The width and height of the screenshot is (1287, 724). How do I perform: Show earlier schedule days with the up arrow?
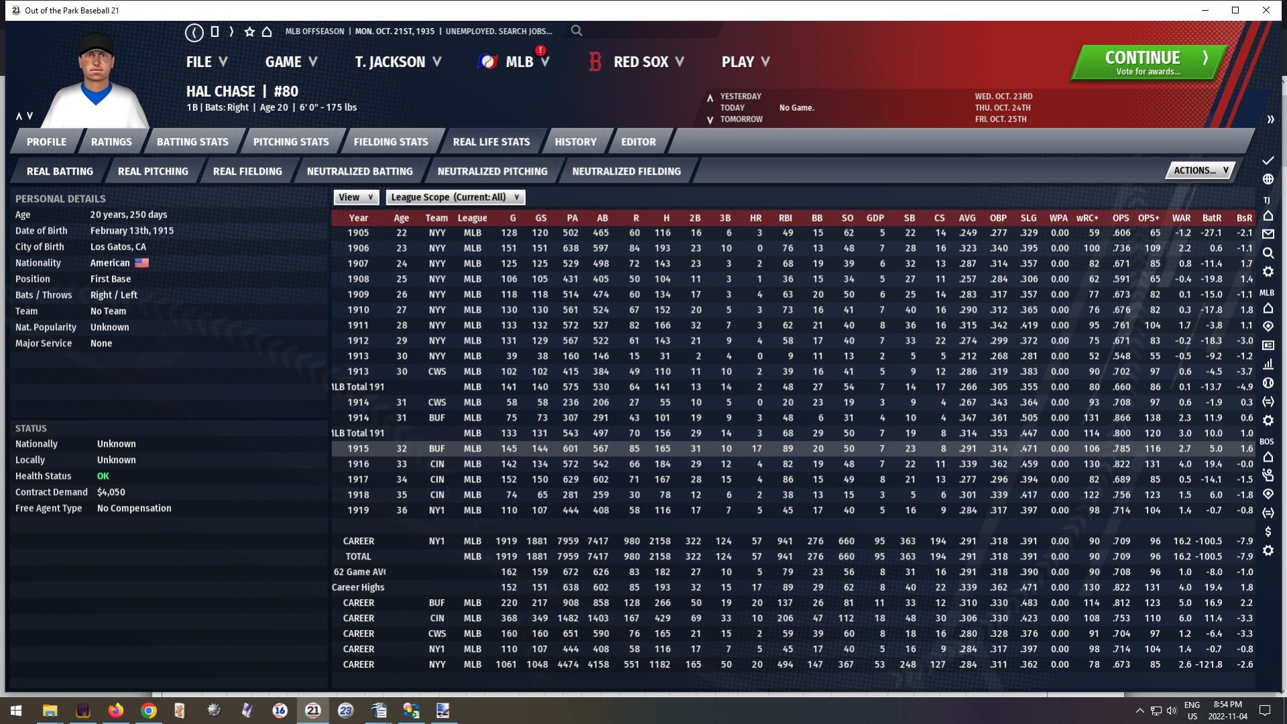tap(710, 98)
